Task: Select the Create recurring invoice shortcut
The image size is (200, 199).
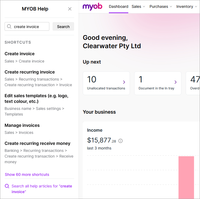Action: [30, 72]
